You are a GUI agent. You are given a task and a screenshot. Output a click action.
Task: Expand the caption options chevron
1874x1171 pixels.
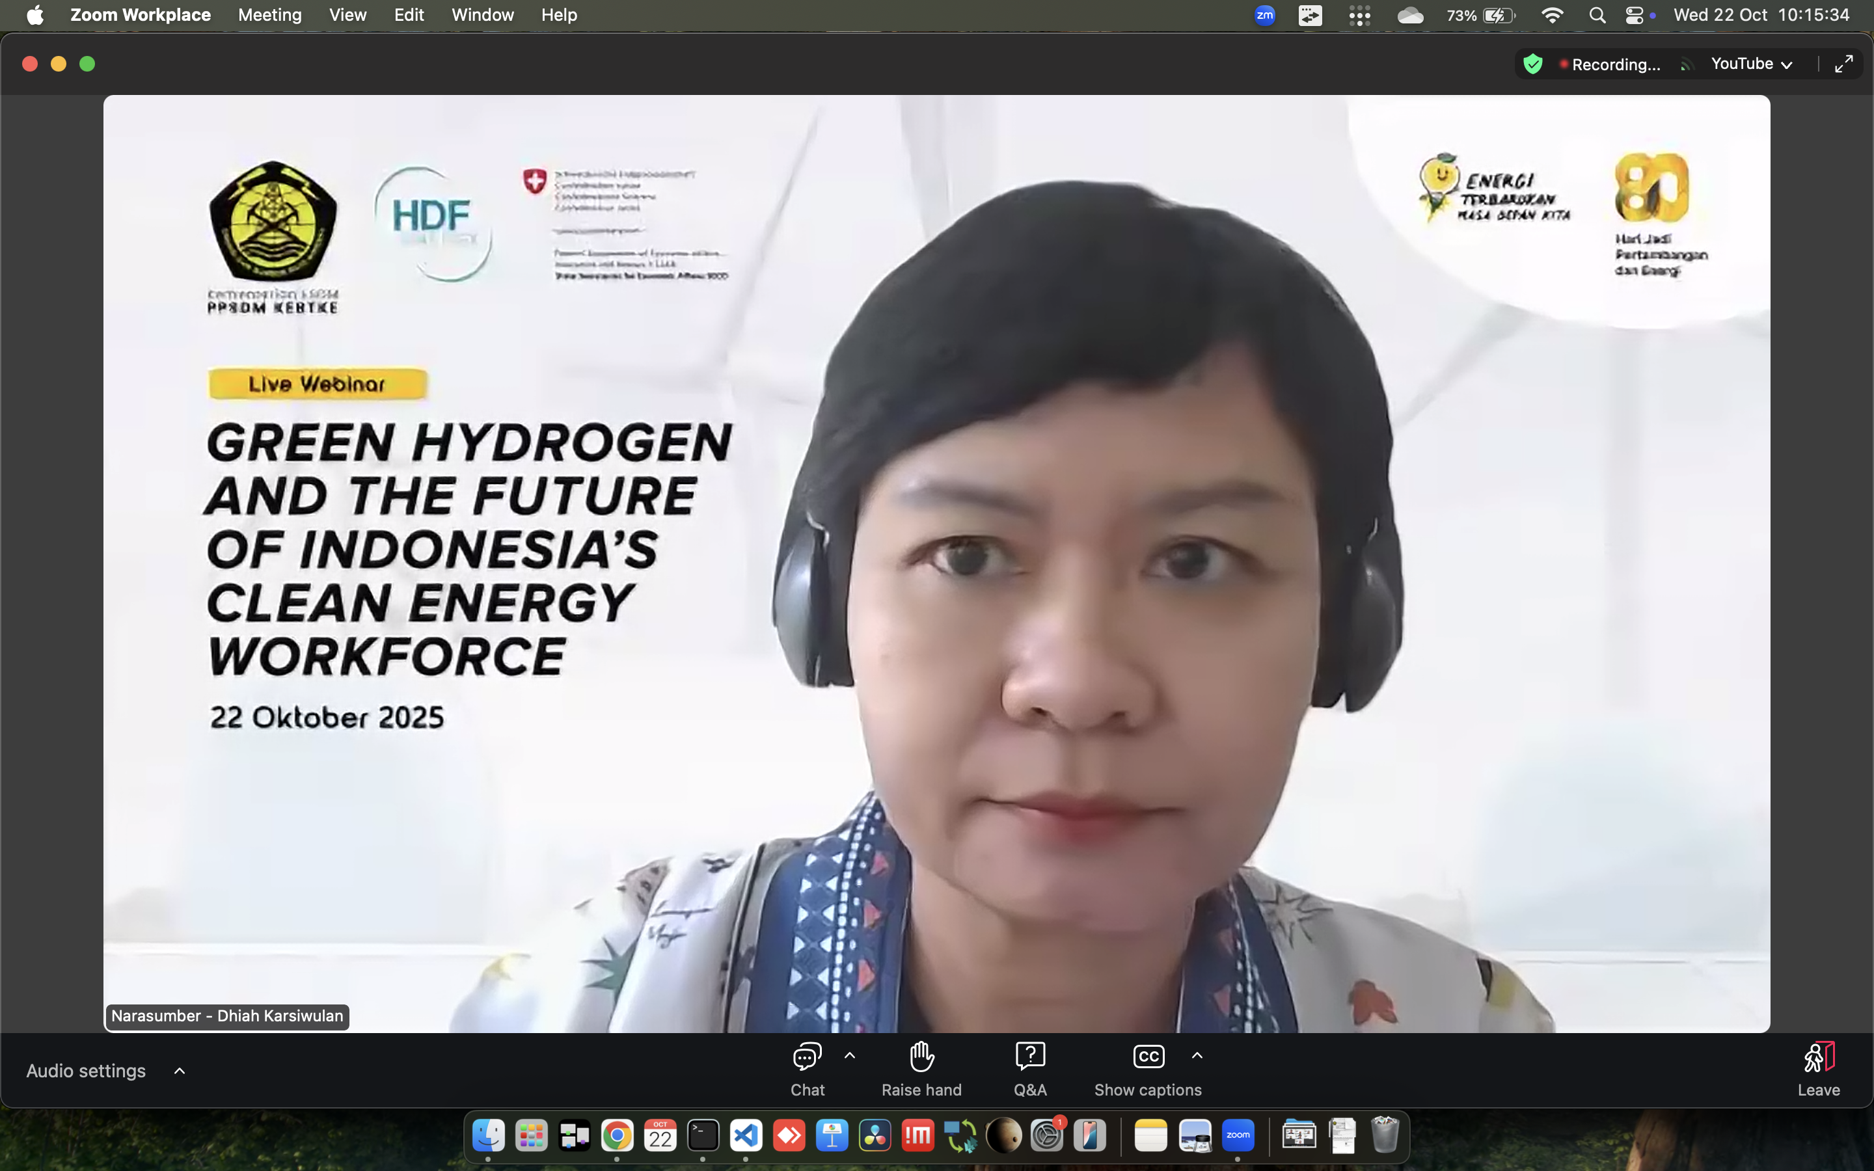click(x=1197, y=1056)
